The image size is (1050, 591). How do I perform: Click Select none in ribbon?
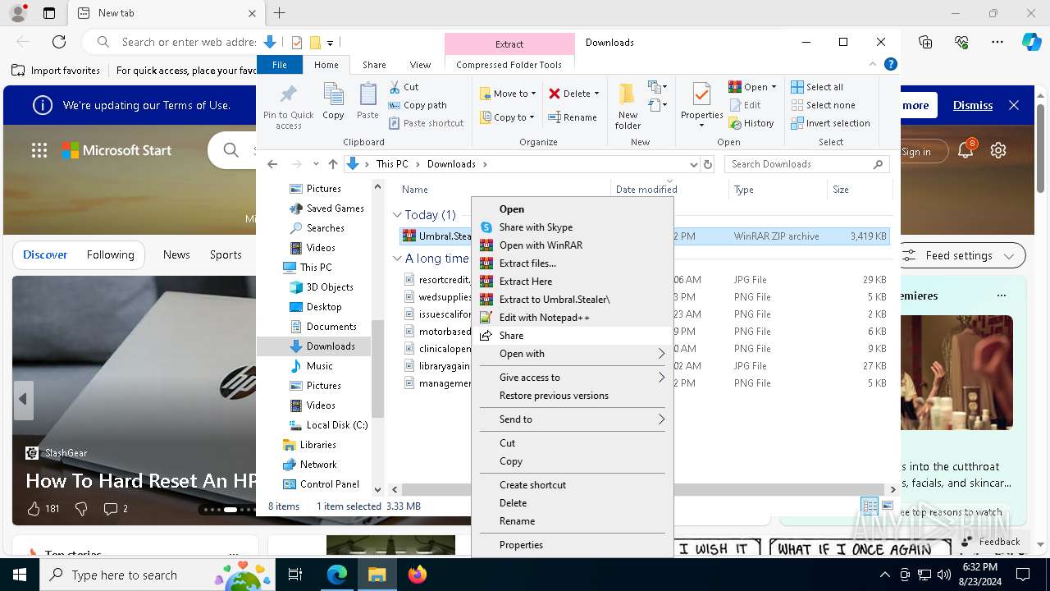(x=823, y=105)
